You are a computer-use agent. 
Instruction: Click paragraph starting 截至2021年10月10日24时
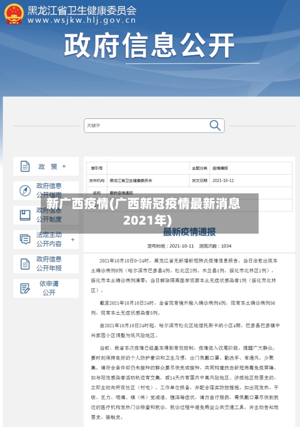tap(183, 307)
